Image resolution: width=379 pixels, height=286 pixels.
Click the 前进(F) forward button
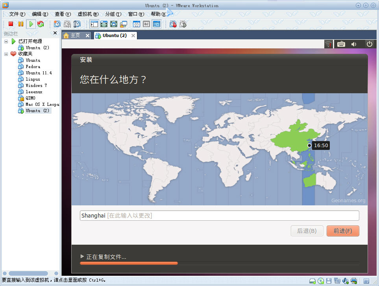click(343, 231)
